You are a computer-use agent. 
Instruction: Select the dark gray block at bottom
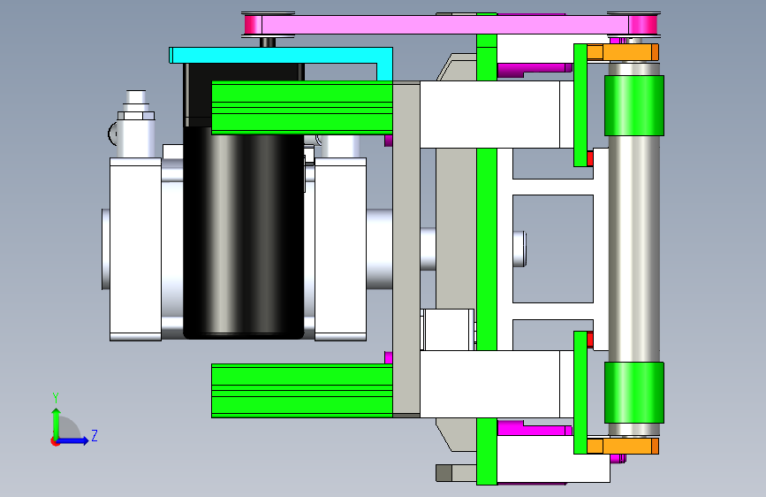click(444, 473)
